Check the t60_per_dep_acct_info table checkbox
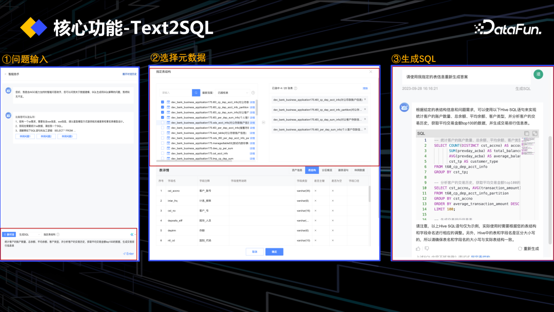This screenshot has height=312, width=554. click(x=163, y=128)
